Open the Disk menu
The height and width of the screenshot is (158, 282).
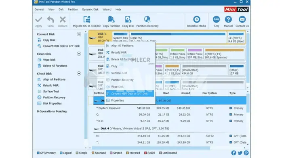[x=61, y=10]
